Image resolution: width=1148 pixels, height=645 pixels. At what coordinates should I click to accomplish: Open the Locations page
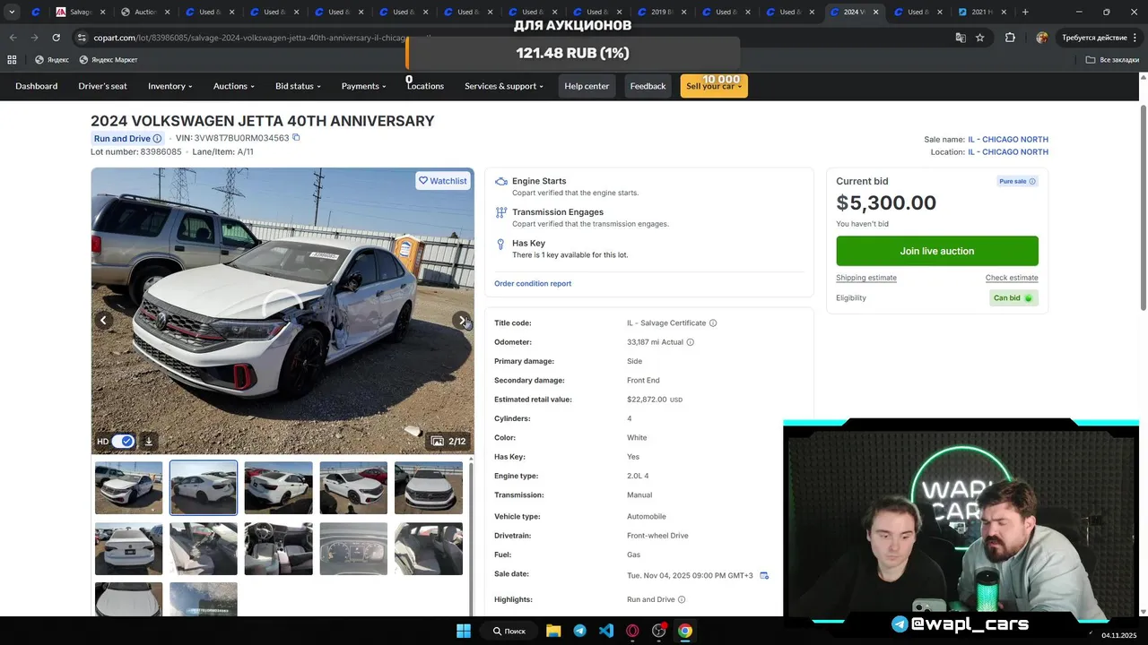pyautogui.click(x=425, y=86)
